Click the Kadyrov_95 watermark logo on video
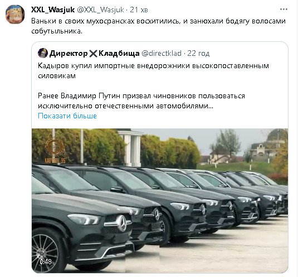This screenshot has width=298, height=277. pyautogui.click(x=55, y=150)
